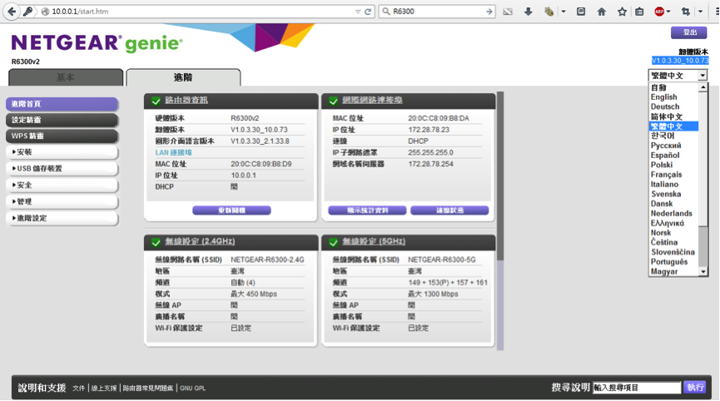Open dropdown next to yellow extension icon
720x401 pixels.
(x=564, y=12)
